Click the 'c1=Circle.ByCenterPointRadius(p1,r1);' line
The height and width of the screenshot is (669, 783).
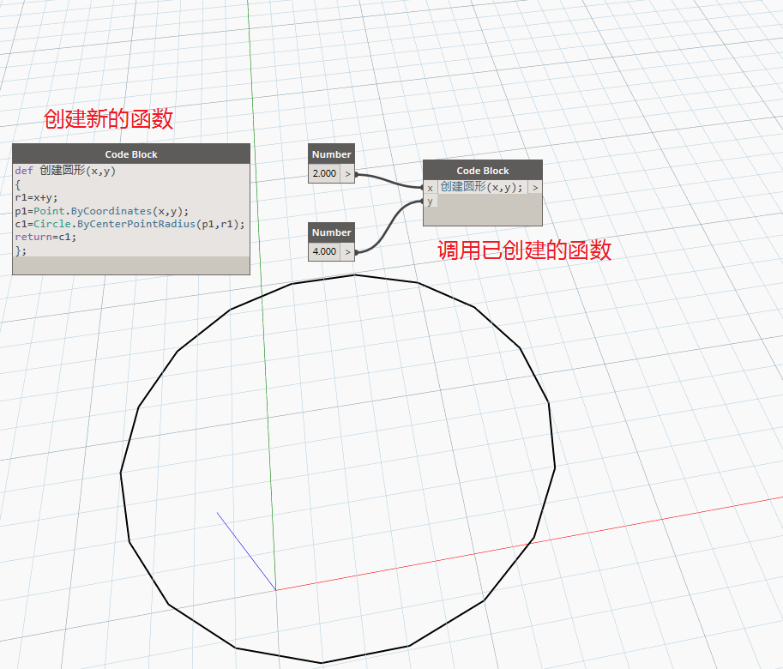pyautogui.click(x=129, y=224)
